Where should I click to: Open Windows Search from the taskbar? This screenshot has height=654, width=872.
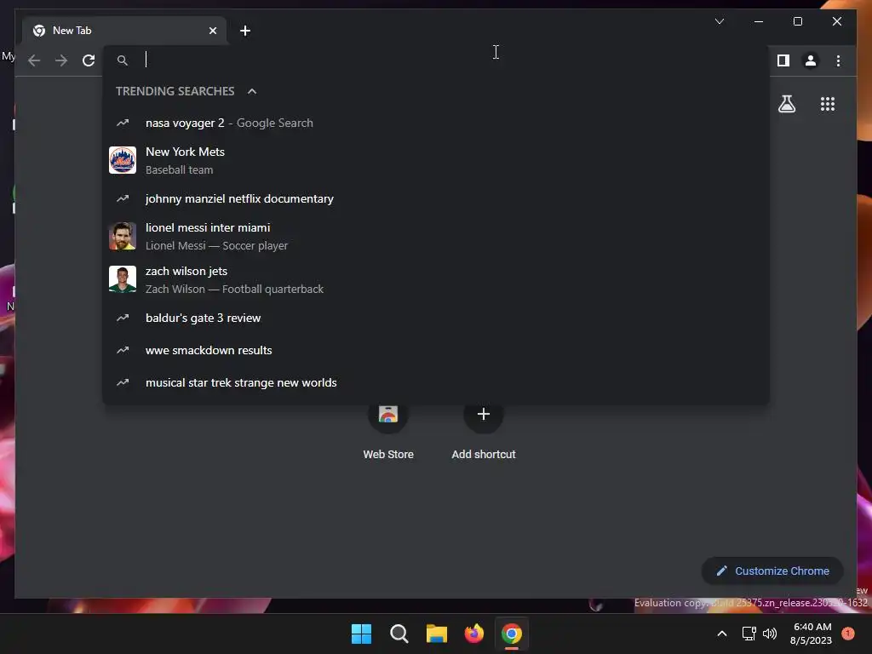pos(399,634)
